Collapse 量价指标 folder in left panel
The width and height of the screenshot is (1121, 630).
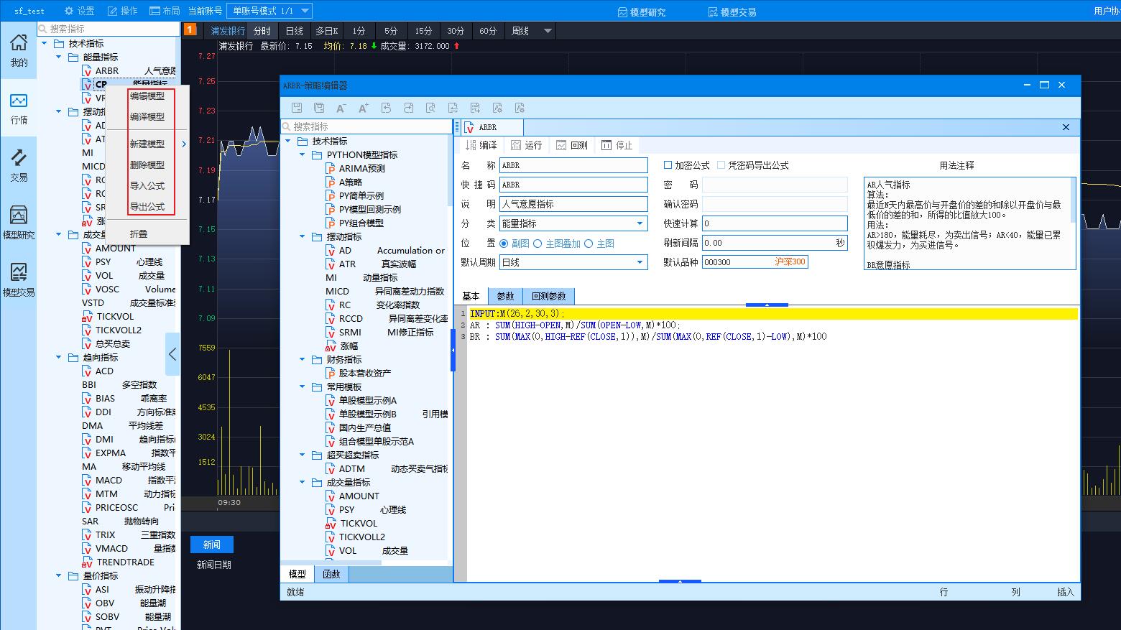[x=58, y=575]
